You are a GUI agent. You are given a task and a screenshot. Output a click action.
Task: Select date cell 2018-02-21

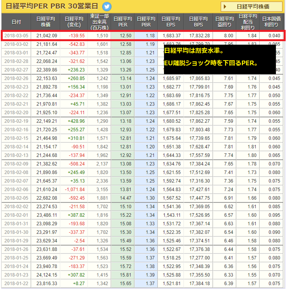pyautogui.click(x=16, y=104)
